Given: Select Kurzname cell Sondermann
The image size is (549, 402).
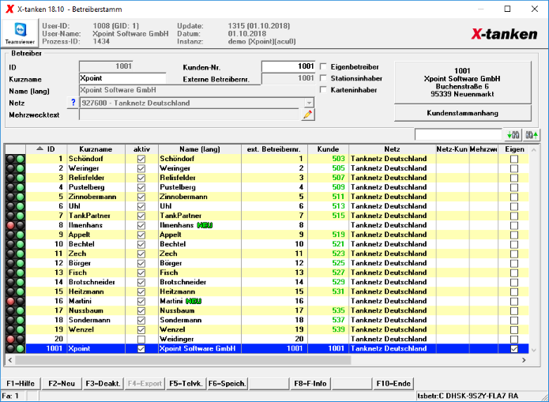Looking at the screenshot, I should click(96, 320).
